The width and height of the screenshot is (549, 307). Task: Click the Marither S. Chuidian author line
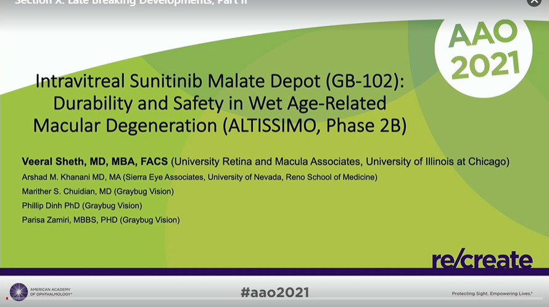coord(97,191)
